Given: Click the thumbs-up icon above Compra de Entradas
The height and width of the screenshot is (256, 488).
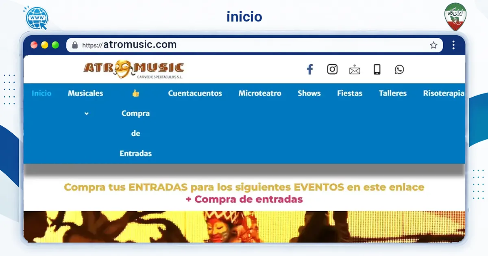Looking at the screenshot, I should tap(136, 93).
